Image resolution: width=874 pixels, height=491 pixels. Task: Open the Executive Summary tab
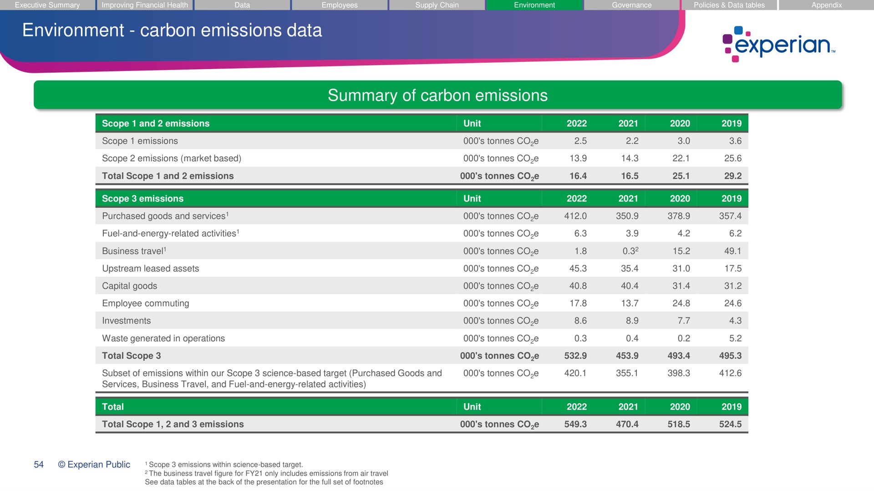click(47, 5)
